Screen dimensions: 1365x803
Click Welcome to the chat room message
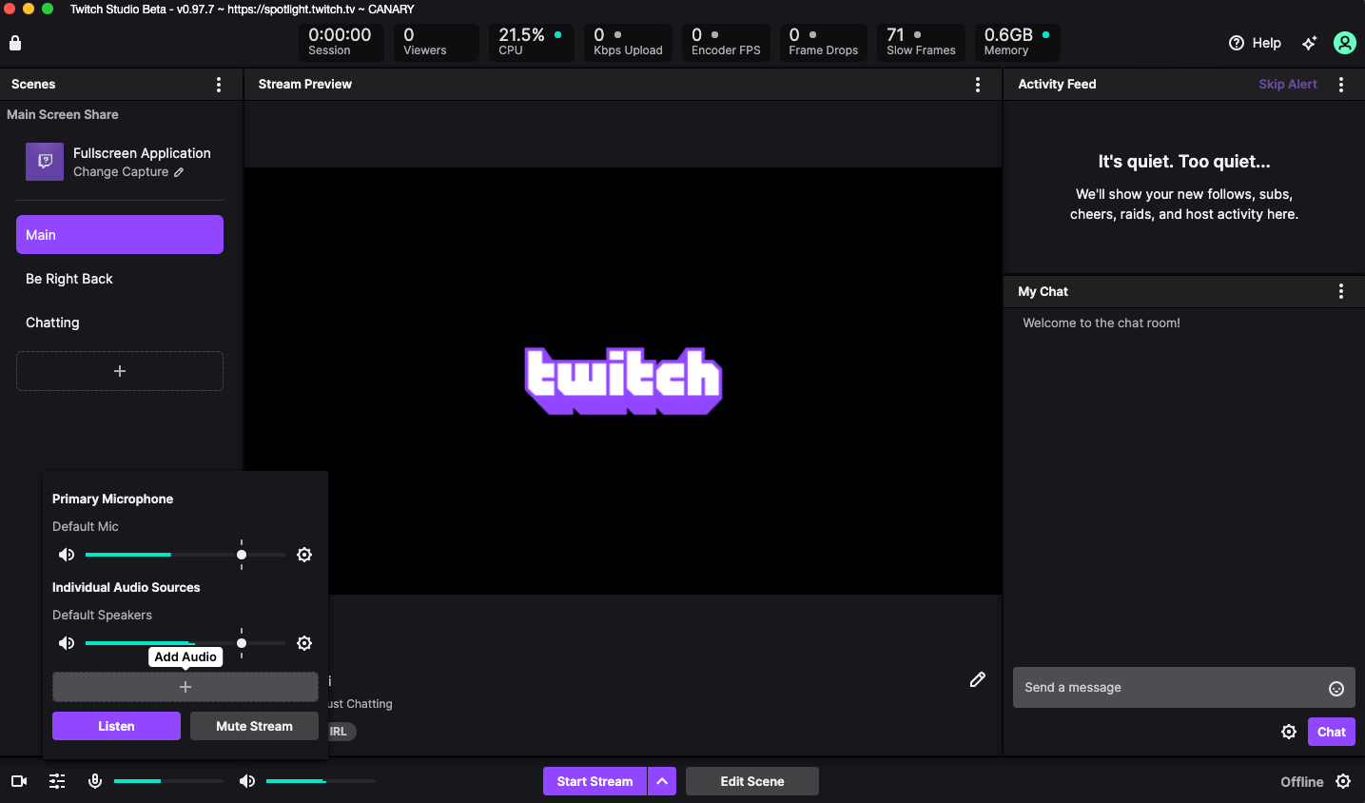click(x=1102, y=323)
